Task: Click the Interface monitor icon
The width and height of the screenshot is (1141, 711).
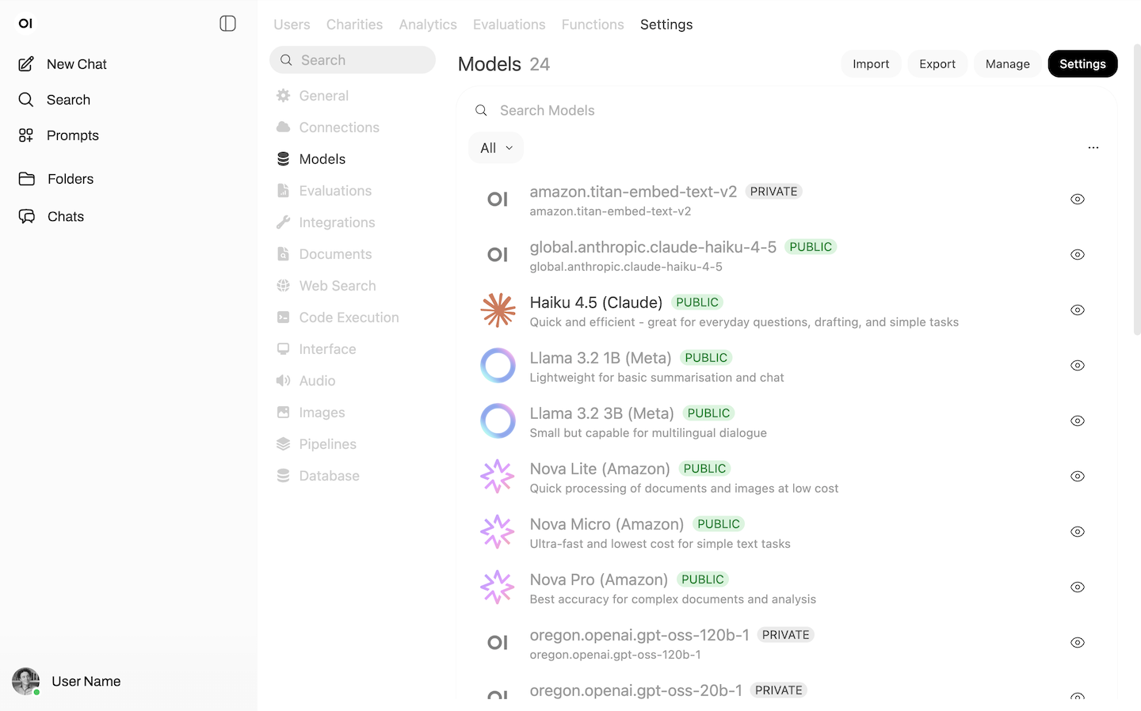Action: 283,349
